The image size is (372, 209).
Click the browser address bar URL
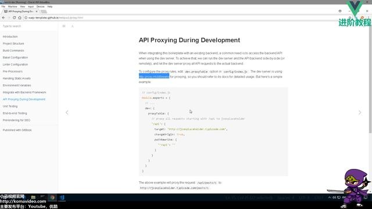click(56, 17)
